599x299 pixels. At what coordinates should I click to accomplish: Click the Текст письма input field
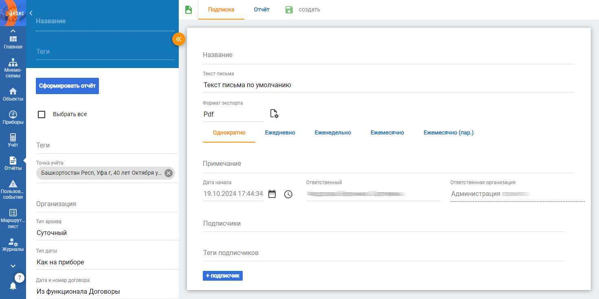pos(388,85)
